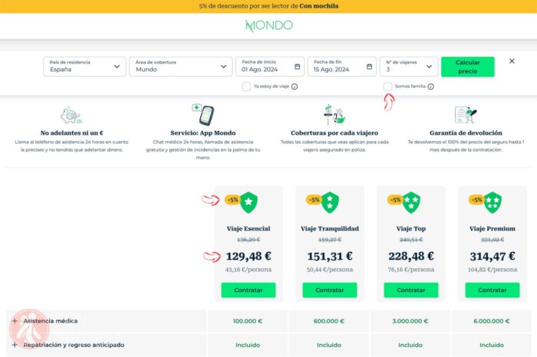
Task: Enable the Ya estoy de viaje checkbox
Action: pyautogui.click(x=246, y=87)
